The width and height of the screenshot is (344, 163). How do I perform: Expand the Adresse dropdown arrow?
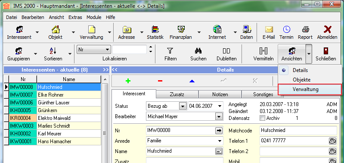142,32
